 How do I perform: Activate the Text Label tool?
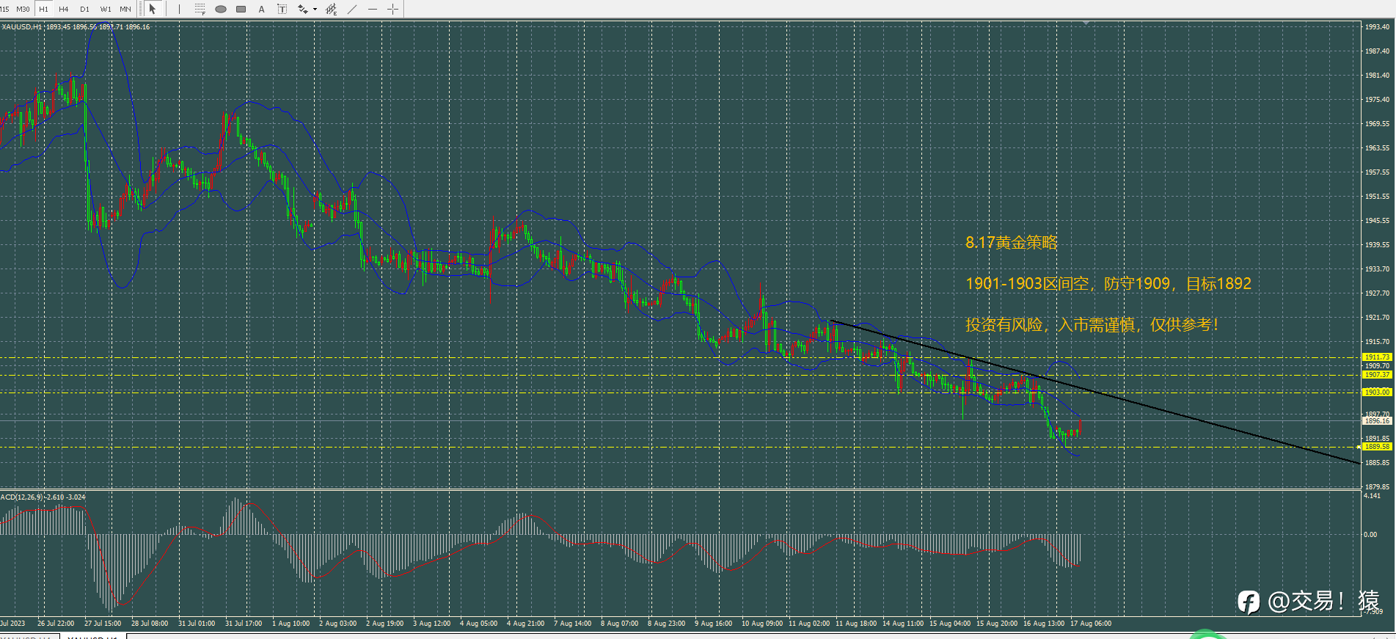282,9
